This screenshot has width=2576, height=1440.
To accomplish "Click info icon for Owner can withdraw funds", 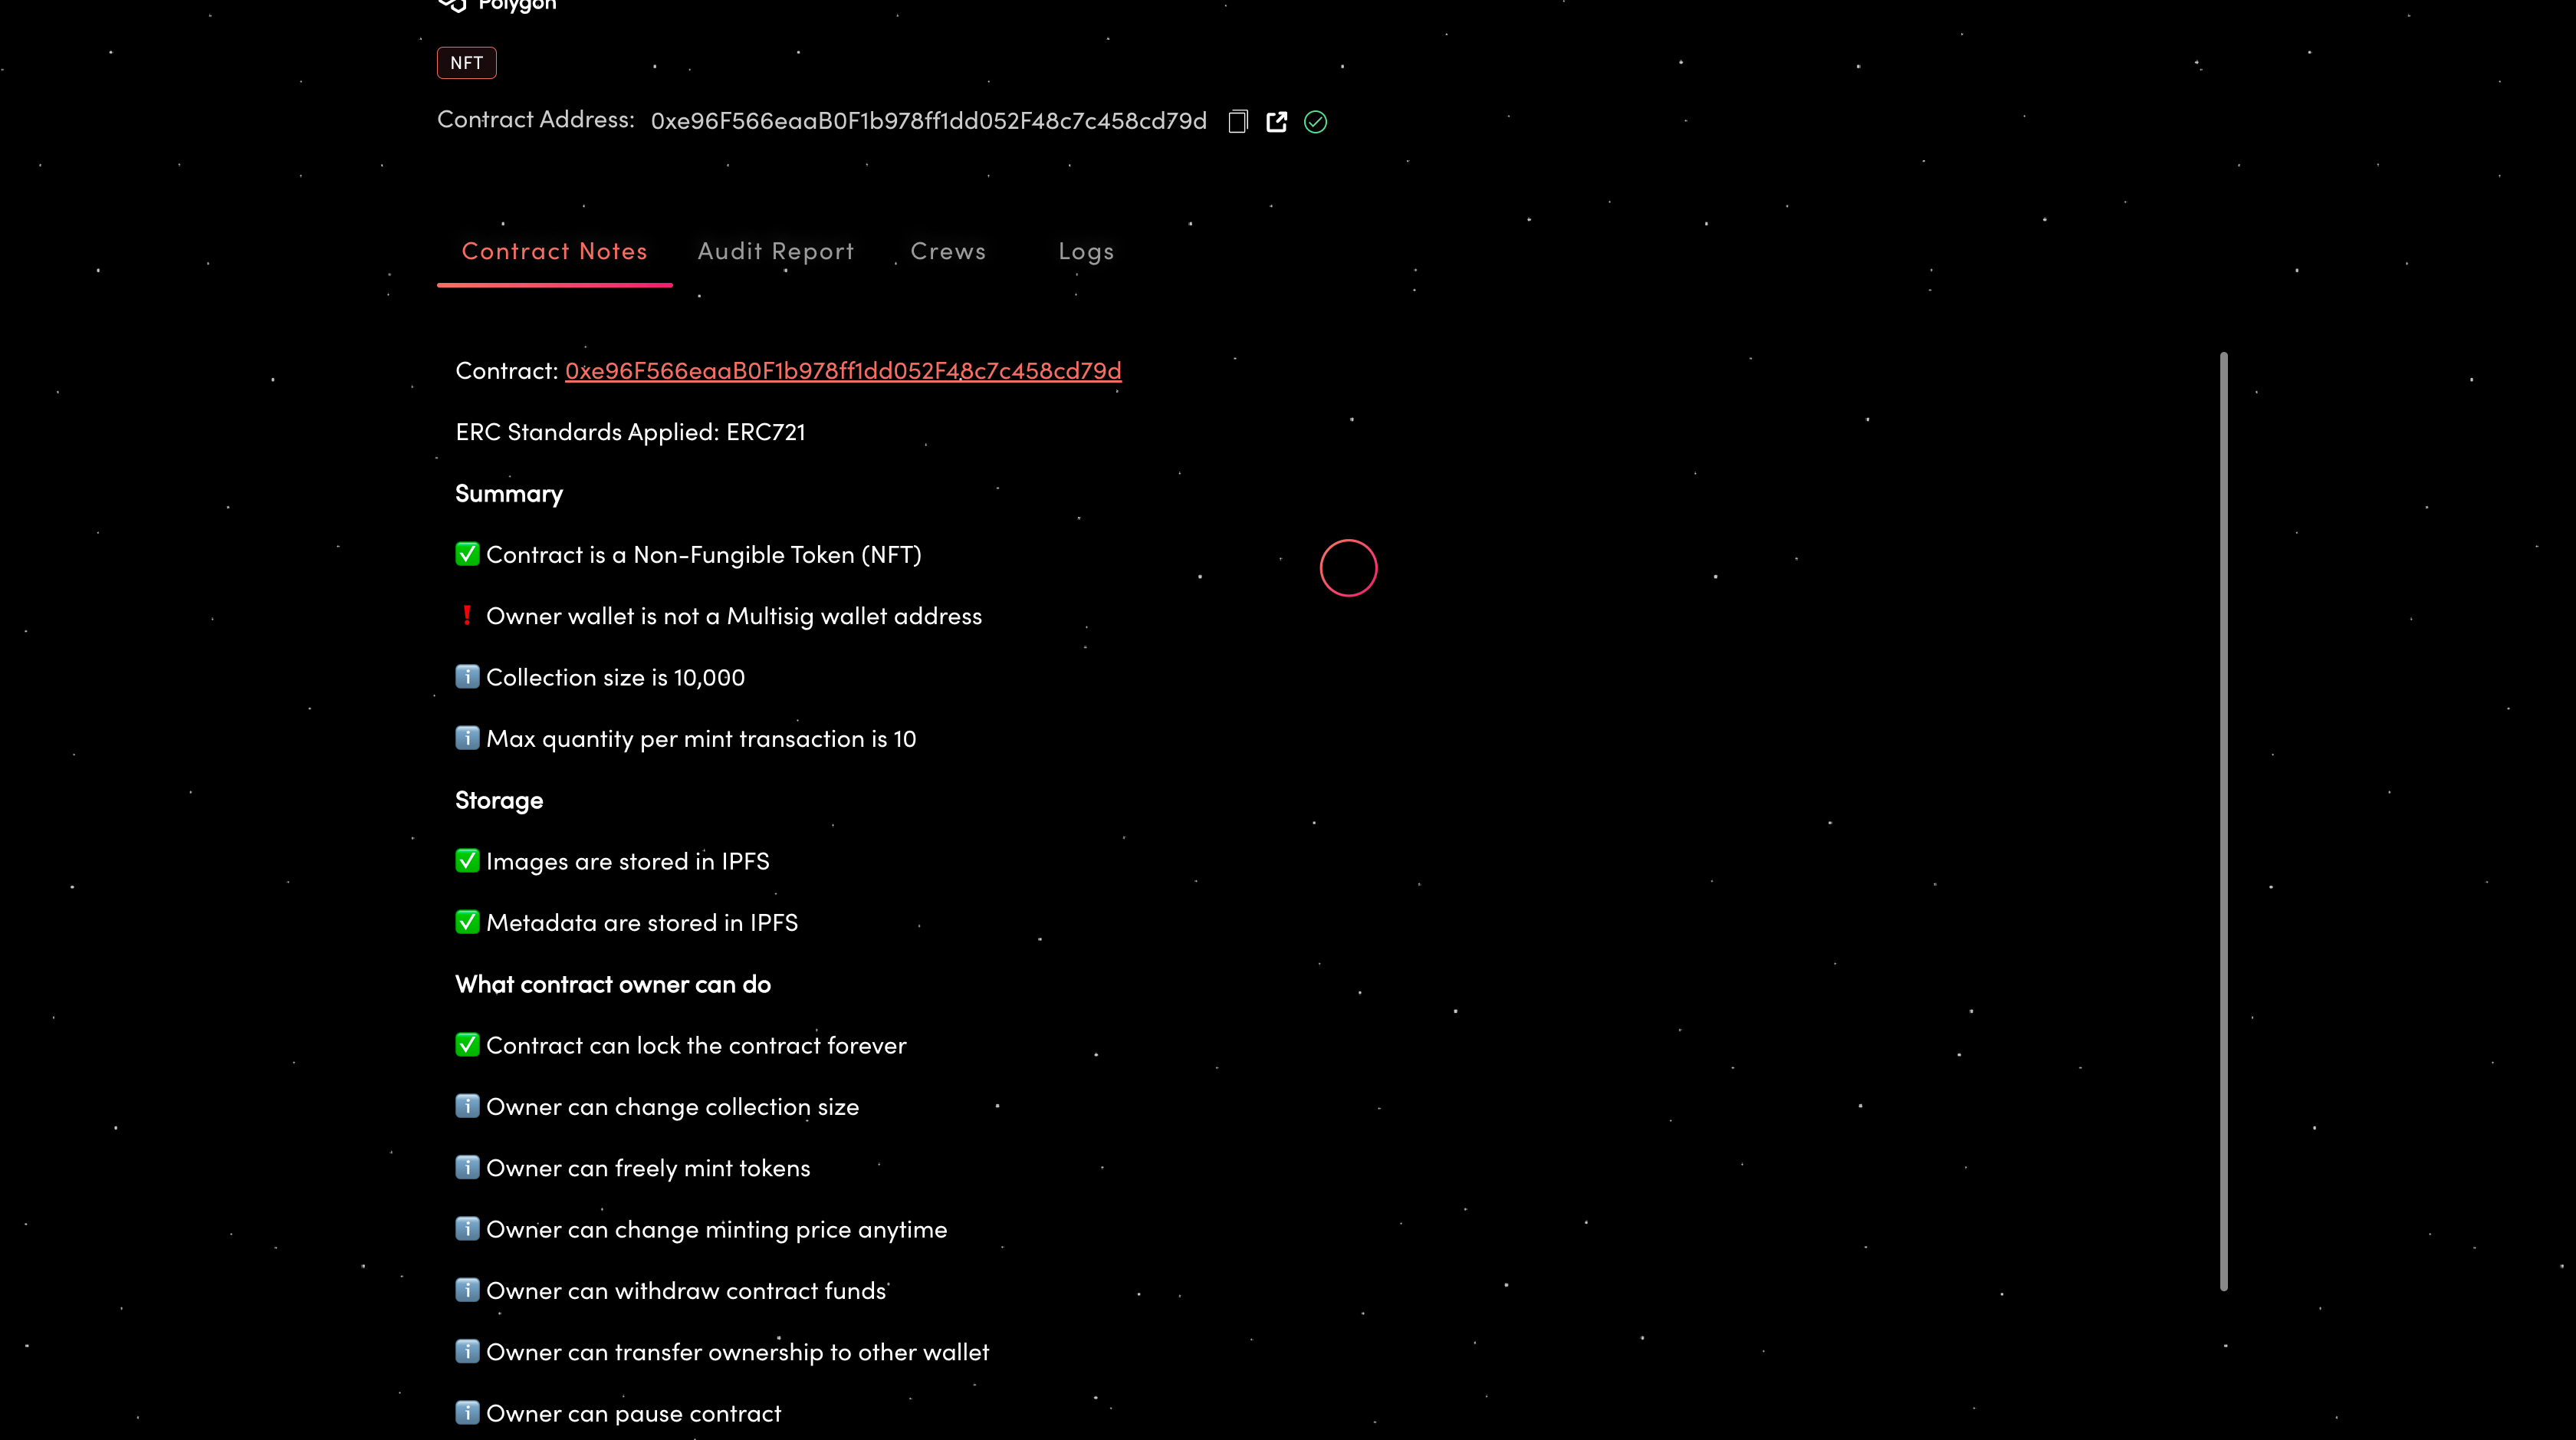I will pos(467,1290).
